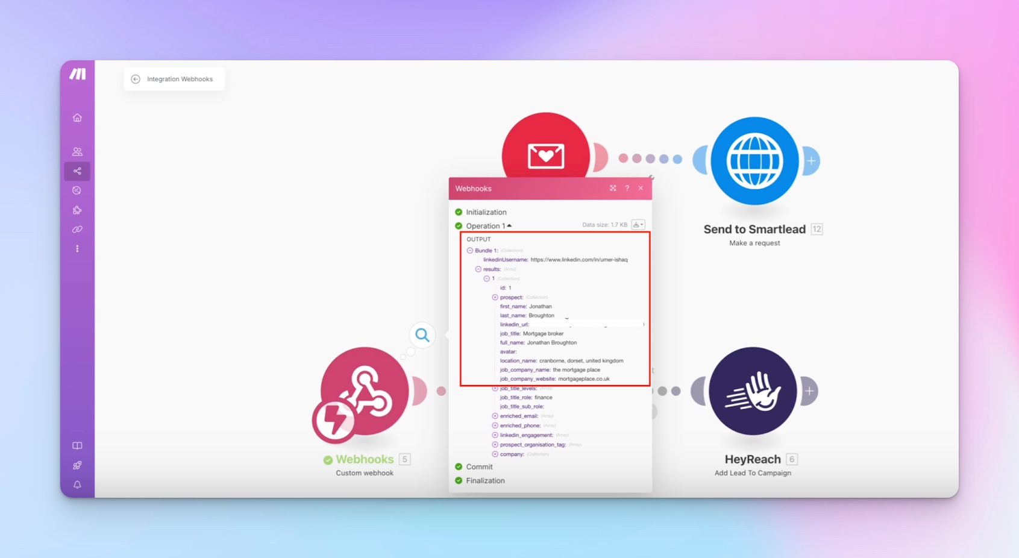Open the three-dots More sidebar menu
The height and width of the screenshot is (558, 1019).
point(77,249)
